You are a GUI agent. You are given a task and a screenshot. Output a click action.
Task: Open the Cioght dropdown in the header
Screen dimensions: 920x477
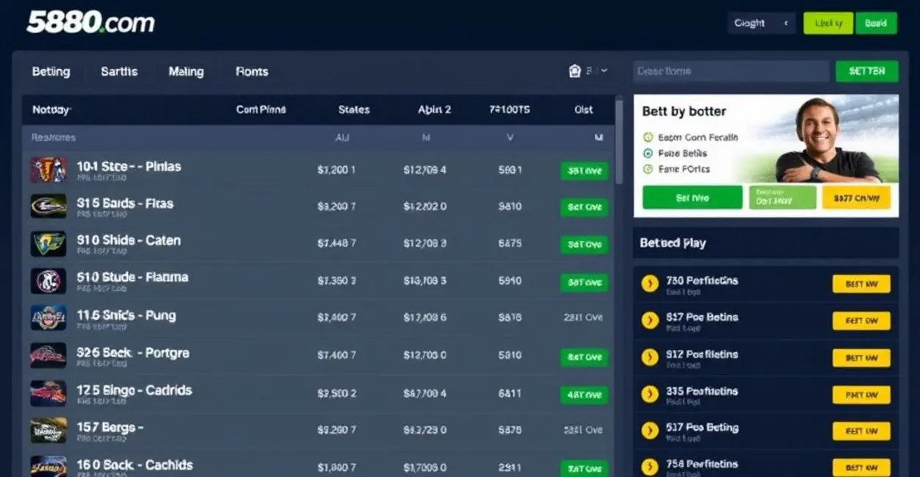(x=762, y=24)
